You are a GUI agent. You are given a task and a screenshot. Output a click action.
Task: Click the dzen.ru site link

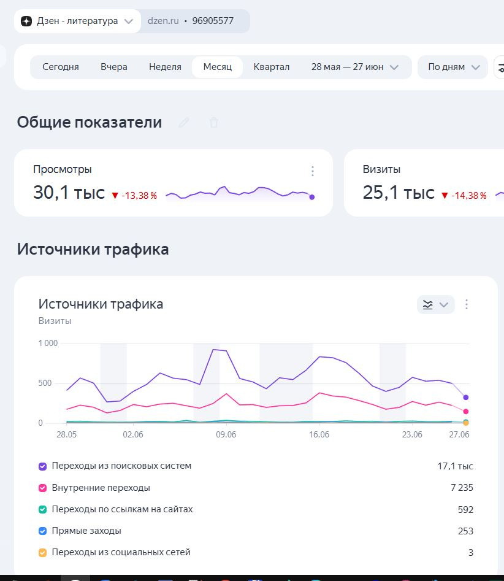click(x=163, y=21)
